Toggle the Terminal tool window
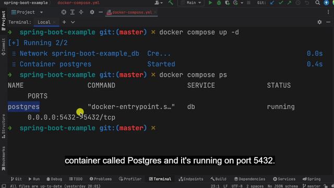This screenshot has height=188, width=334. coord(160,179)
